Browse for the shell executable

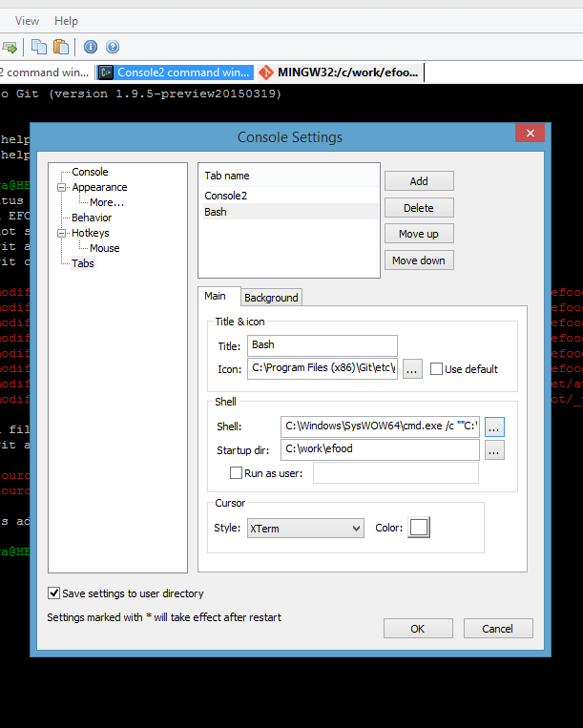(494, 426)
